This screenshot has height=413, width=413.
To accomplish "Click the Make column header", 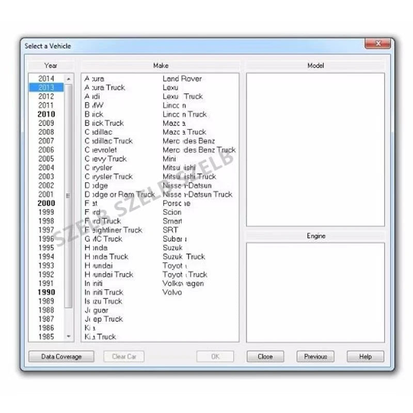I will tap(161, 66).
